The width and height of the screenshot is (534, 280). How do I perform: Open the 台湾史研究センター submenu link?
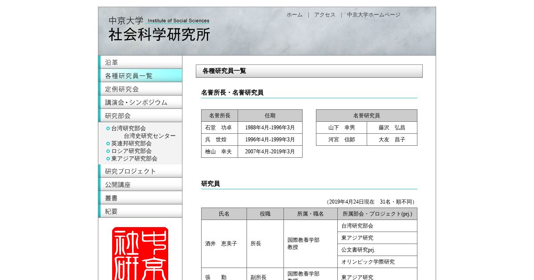150,136
